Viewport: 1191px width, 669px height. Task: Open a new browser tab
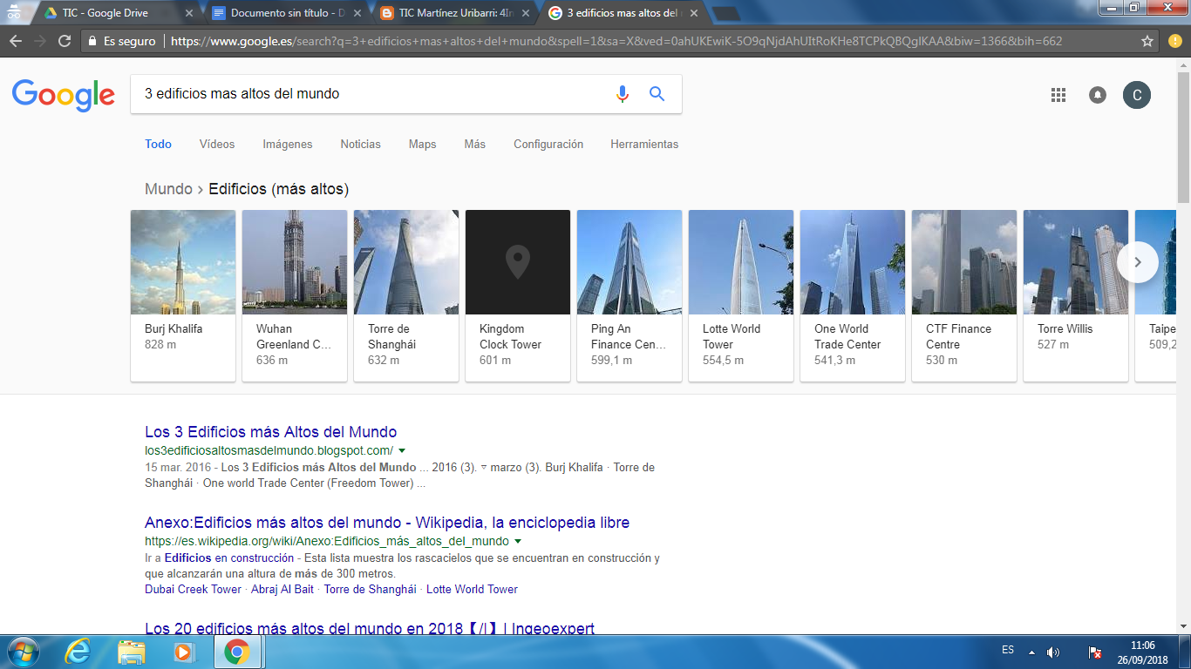point(726,13)
